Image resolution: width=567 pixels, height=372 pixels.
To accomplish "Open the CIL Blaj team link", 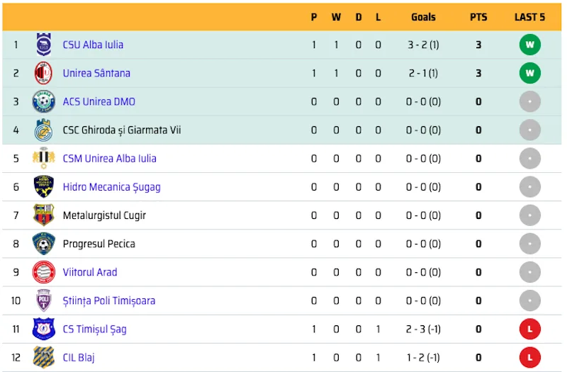I will pyautogui.click(x=79, y=358).
